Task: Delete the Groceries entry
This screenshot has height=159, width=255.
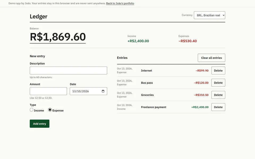Action: click(218, 95)
